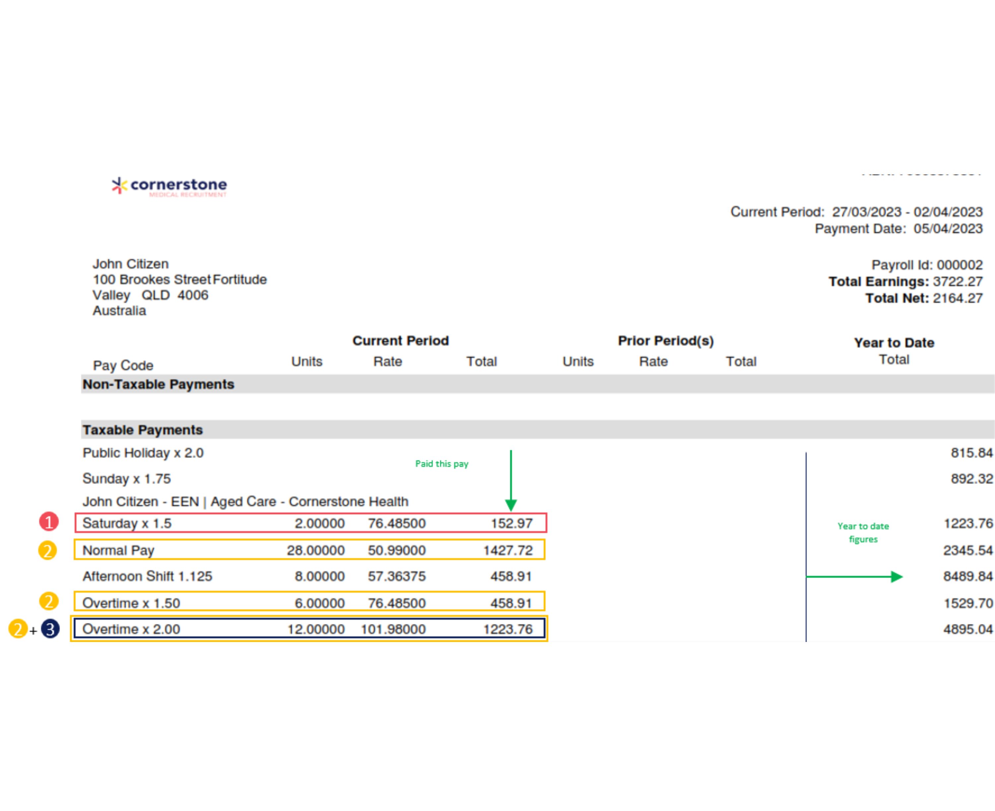Click the Prior Period(s) column heading
This screenshot has width=995, height=811.
[x=665, y=341]
